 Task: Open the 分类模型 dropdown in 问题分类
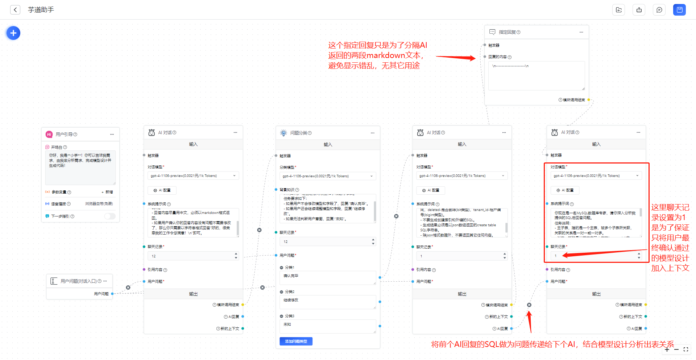[328, 176]
